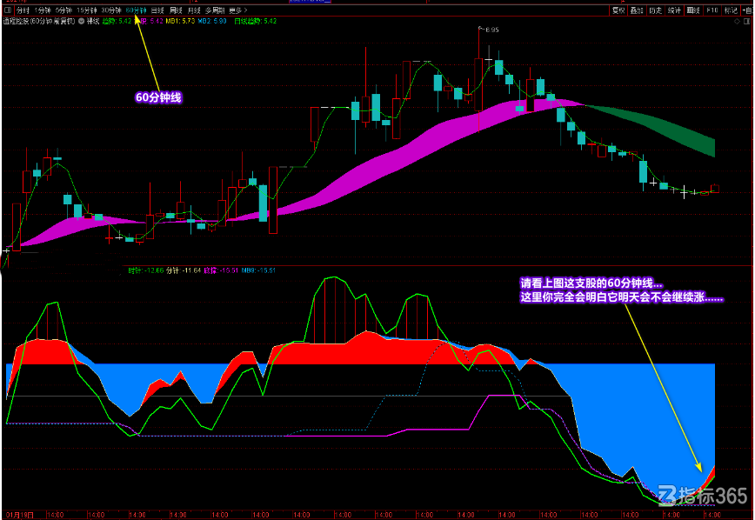
Task: Switch to the 1分钟 period tab
Action: [x=43, y=10]
